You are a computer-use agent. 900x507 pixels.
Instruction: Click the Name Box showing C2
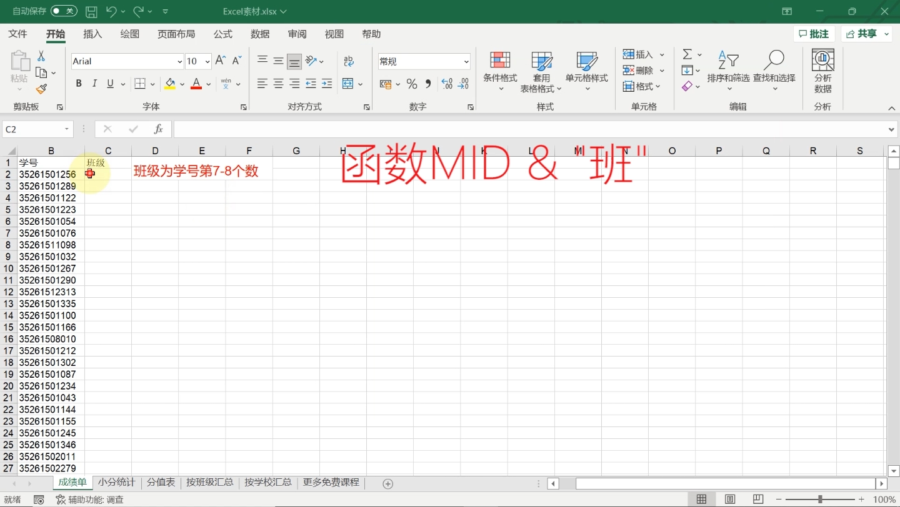[x=34, y=129]
